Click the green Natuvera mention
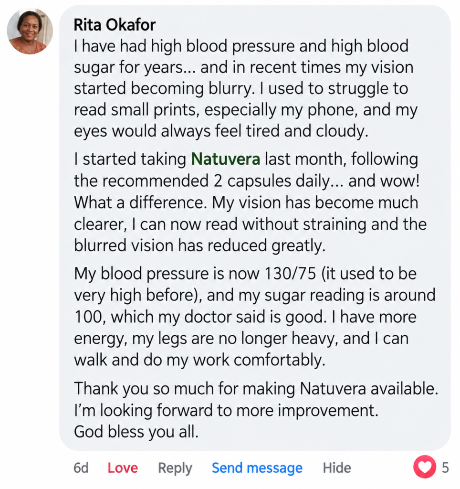The width and height of the screenshot is (460, 489). tap(225, 159)
